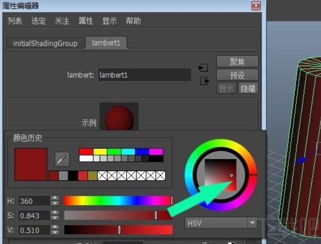Select the bright red history swatch
Image resolution: width=321 pixels, height=244 pixels.
(x=83, y=175)
